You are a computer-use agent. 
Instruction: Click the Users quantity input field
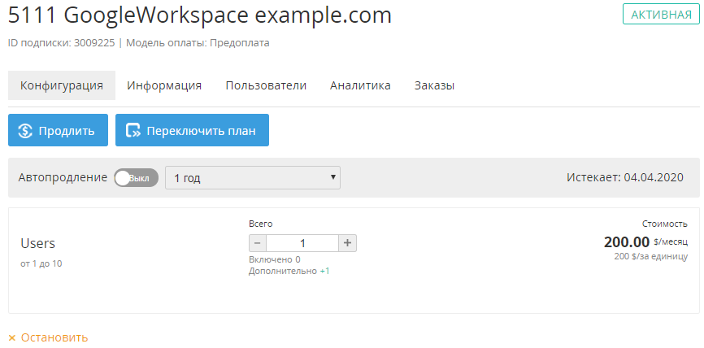click(302, 243)
